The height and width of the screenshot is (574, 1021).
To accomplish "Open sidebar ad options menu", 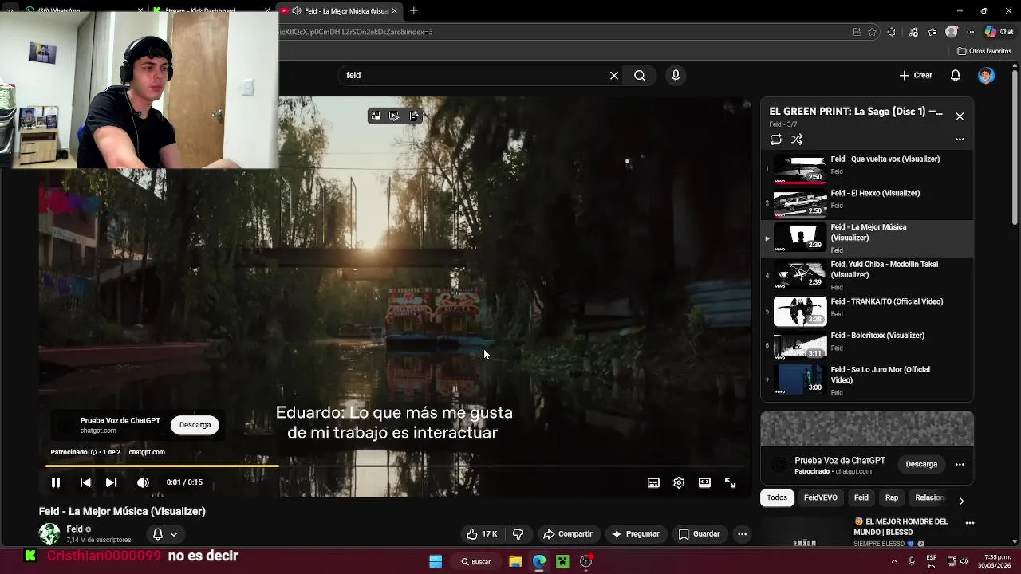I will click(x=960, y=464).
